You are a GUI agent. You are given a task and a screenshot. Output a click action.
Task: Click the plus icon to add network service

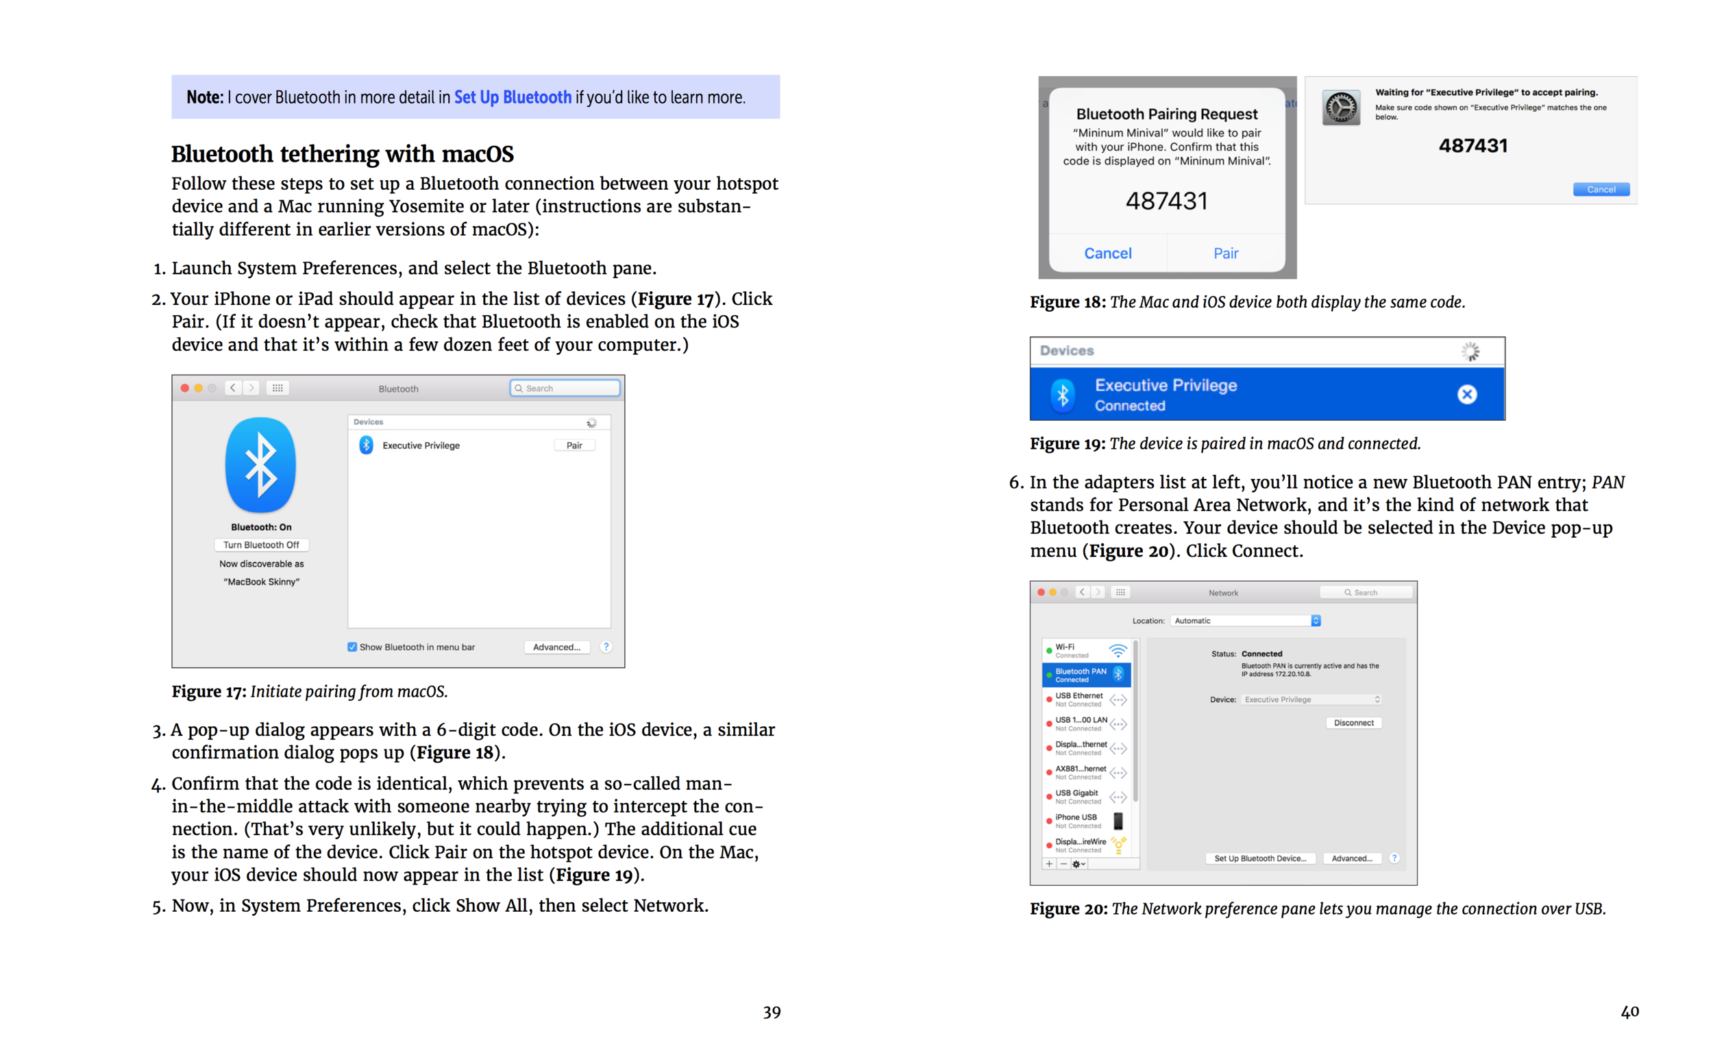[1049, 864]
